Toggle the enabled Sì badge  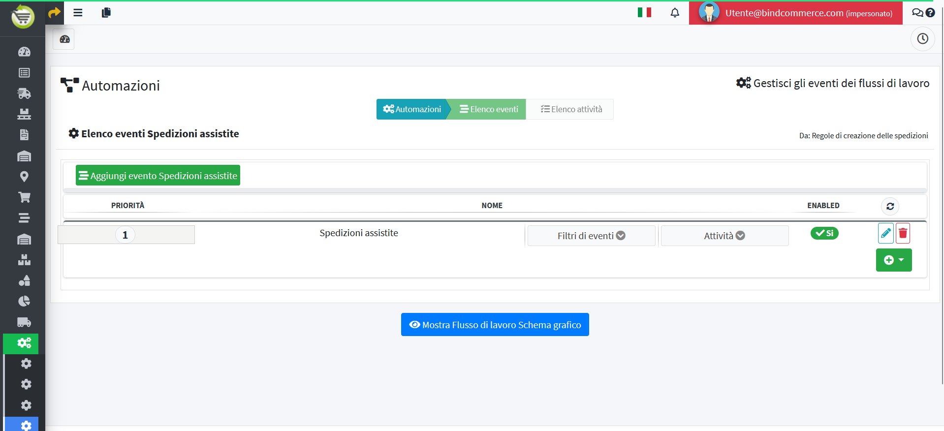click(824, 233)
